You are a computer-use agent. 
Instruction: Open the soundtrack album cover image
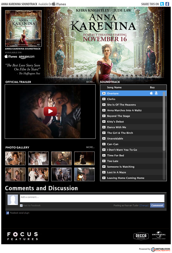pos(24,28)
